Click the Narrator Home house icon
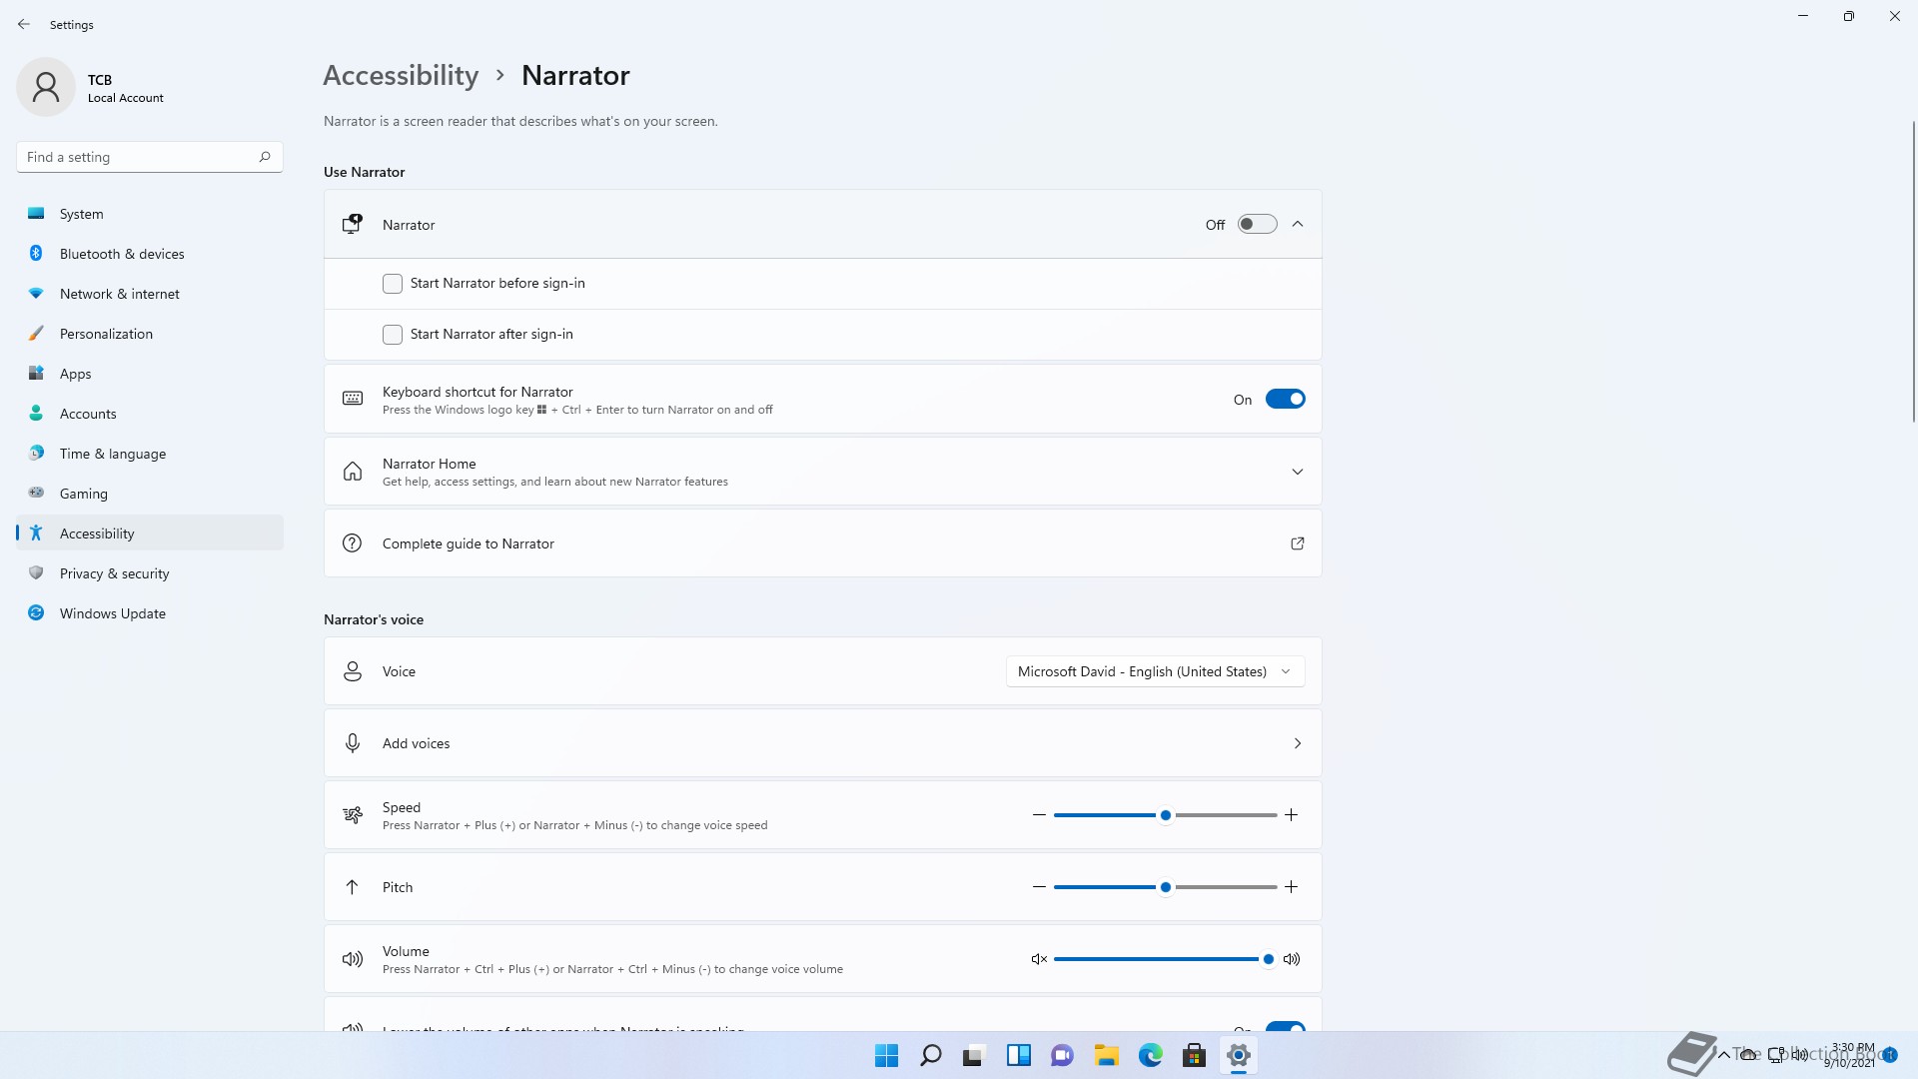1918x1079 pixels. 353,472
